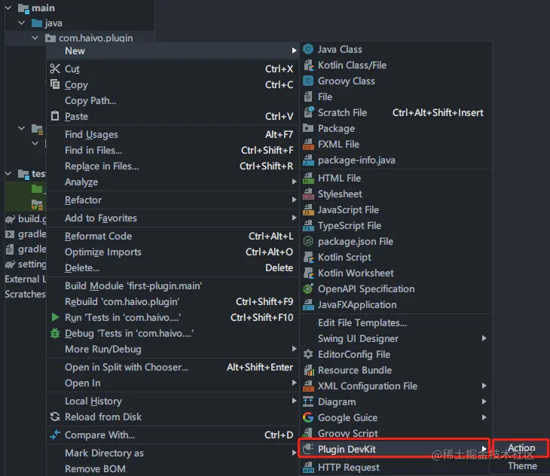Expand the Refactor submenu arrow

(294, 200)
